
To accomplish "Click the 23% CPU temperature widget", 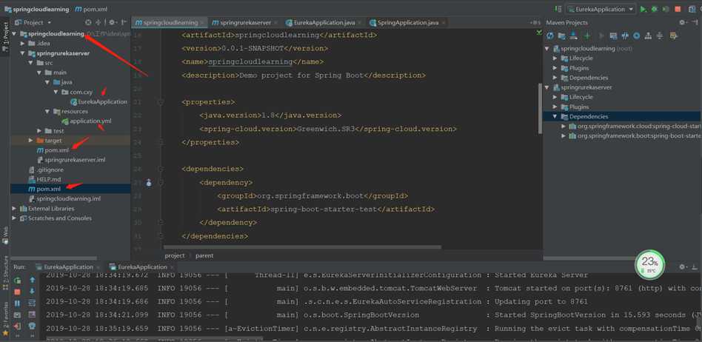I will 649,264.
